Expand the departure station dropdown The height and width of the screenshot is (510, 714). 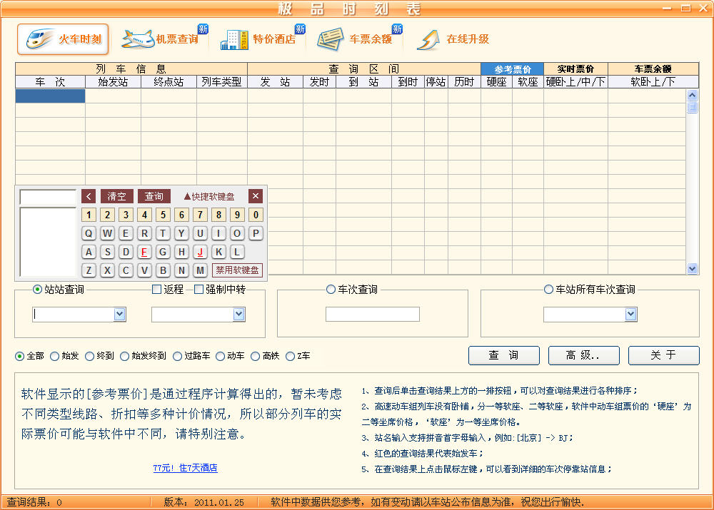[x=120, y=315]
